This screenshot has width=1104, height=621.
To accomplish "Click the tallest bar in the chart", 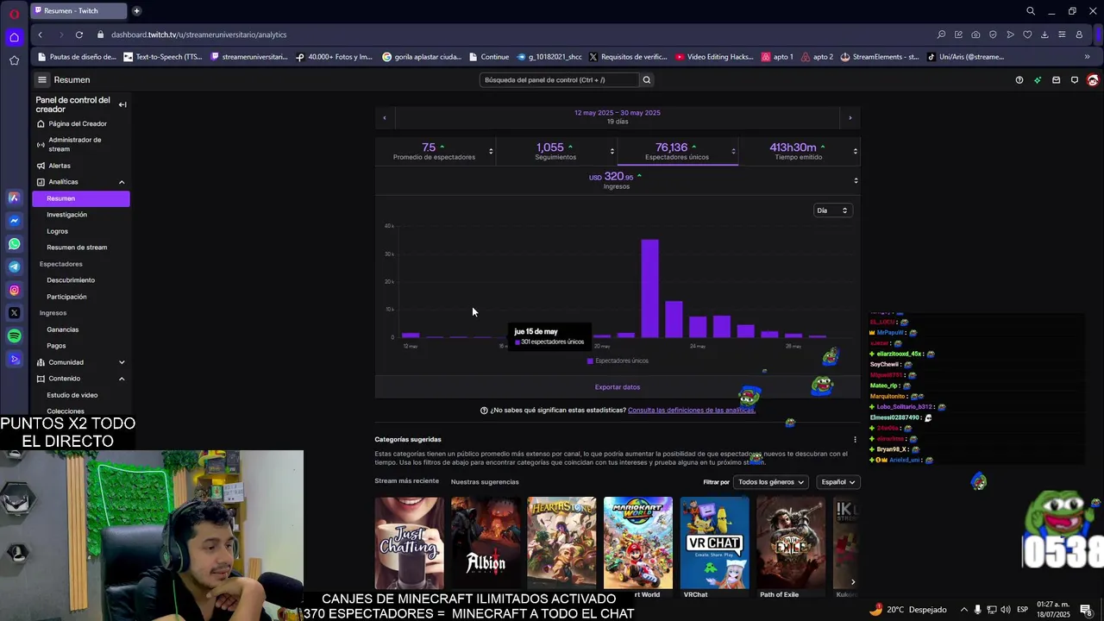I will tap(649, 288).
